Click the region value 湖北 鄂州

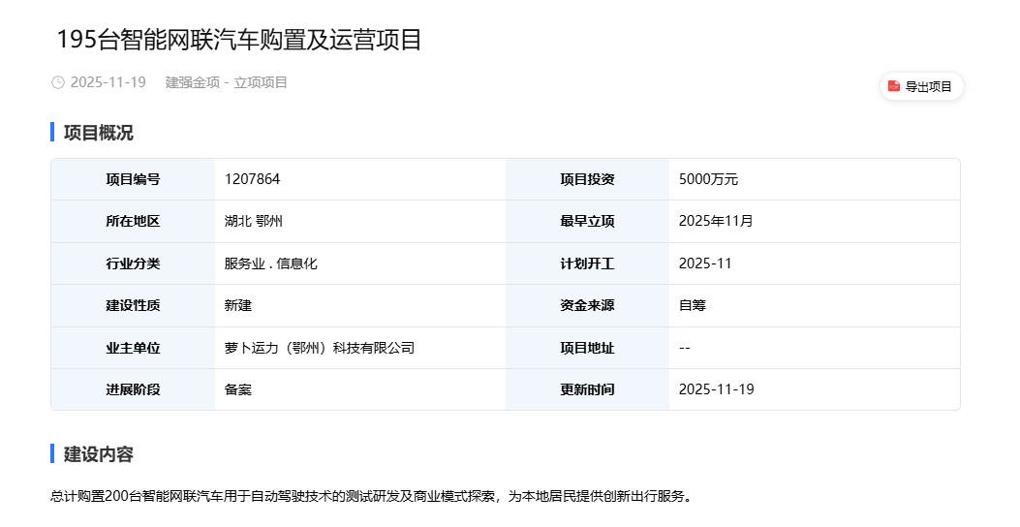[253, 221]
